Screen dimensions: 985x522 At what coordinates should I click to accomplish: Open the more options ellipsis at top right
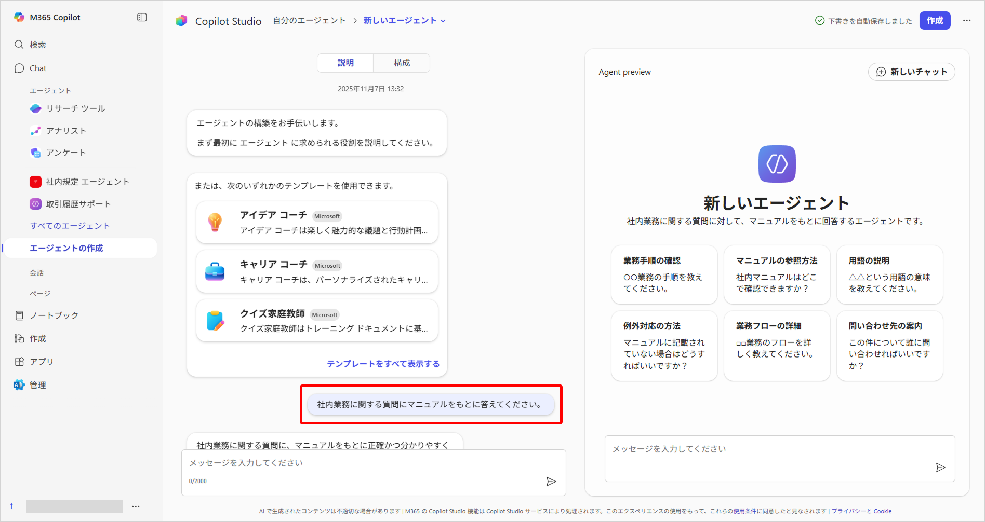tap(966, 21)
